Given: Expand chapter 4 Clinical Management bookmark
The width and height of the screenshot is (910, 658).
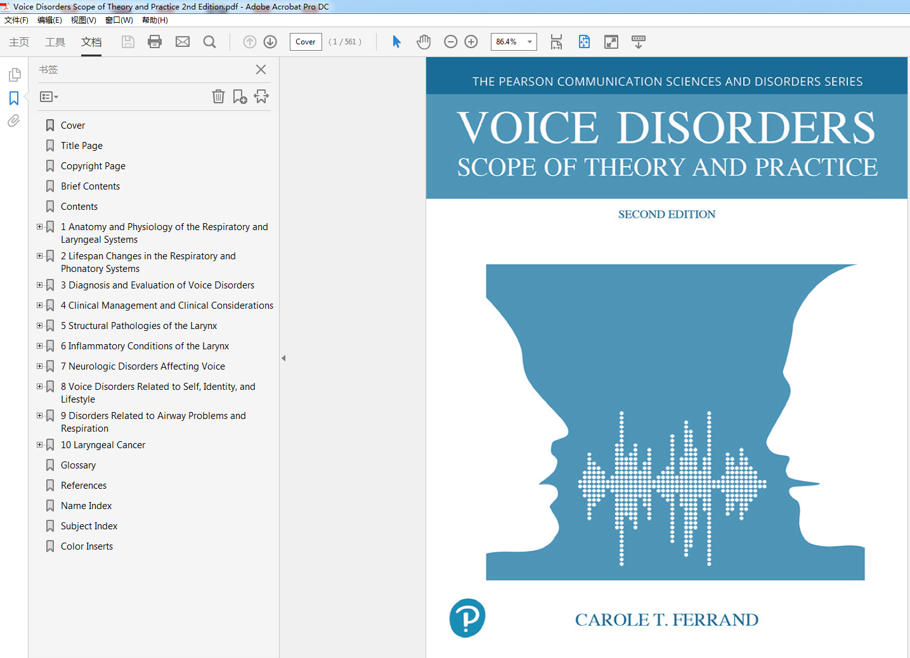Looking at the screenshot, I should pos(40,306).
